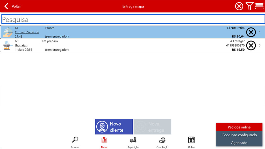This screenshot has height=149, width=265.
Task: Focus the Pesquisa search field
Action: (132, 19)
